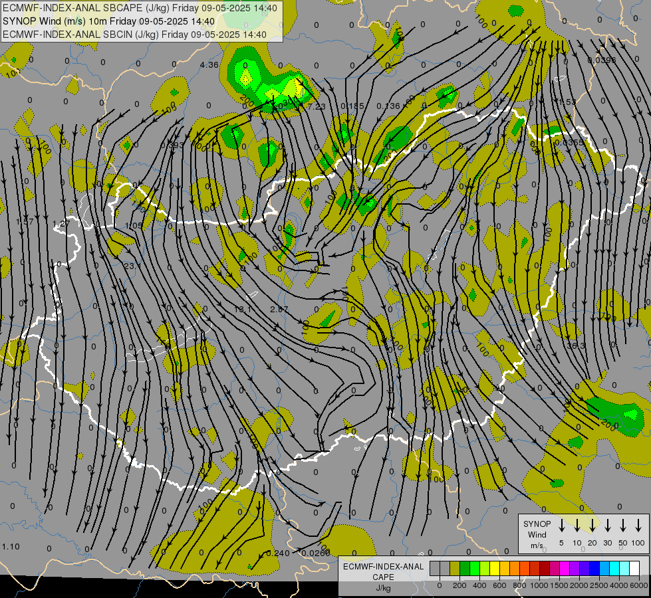Click the 1.53 value on the map

pos(567,102)
